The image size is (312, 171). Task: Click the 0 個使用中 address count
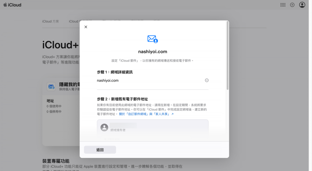point(54,106)
